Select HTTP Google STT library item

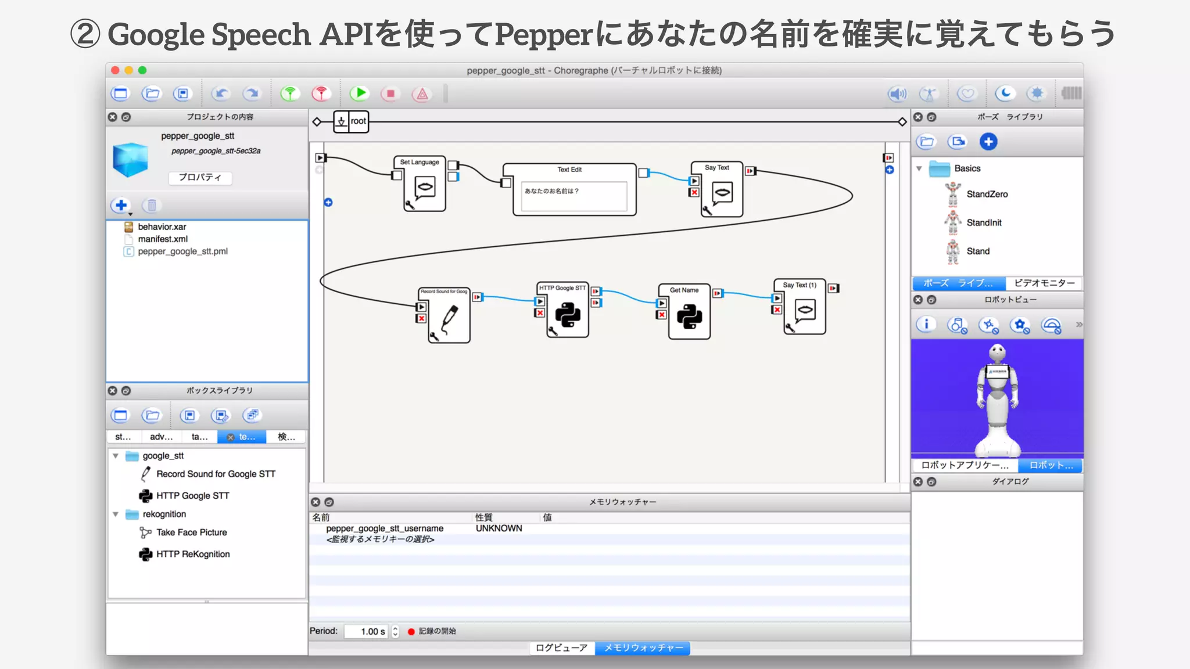[x=185, y=495]
